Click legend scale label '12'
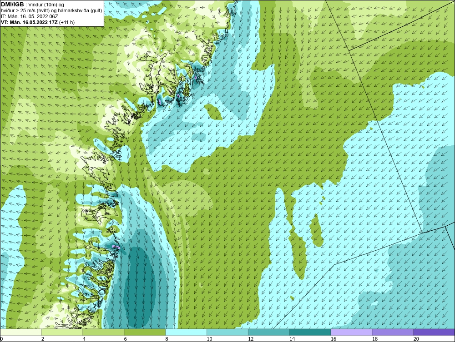 251,339
